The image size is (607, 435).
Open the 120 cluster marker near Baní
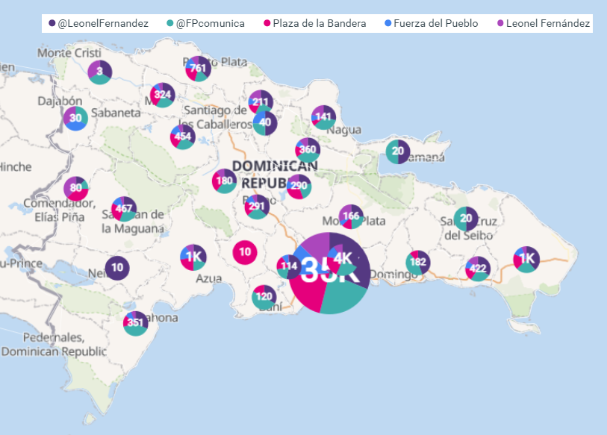click(264, 296)
